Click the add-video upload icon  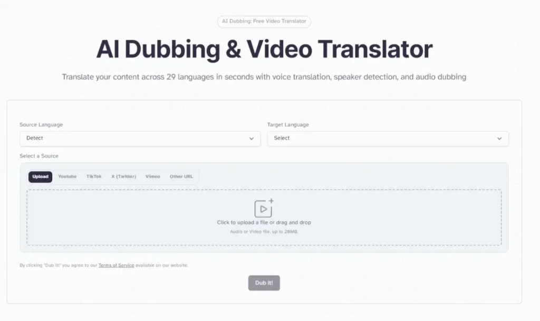coord(264,208)
